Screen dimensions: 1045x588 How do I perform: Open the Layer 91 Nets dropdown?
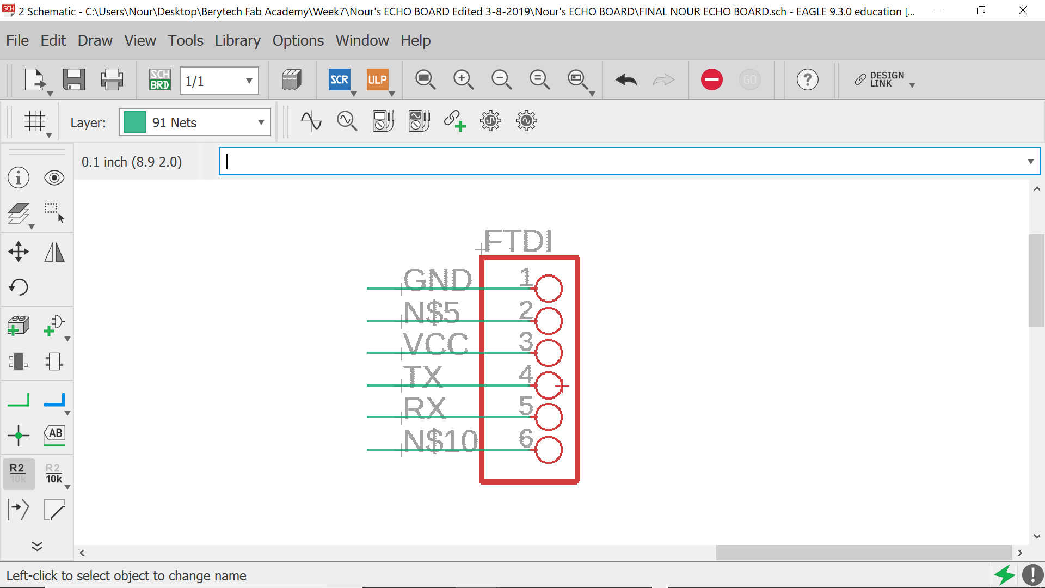[x=261, y=122]
